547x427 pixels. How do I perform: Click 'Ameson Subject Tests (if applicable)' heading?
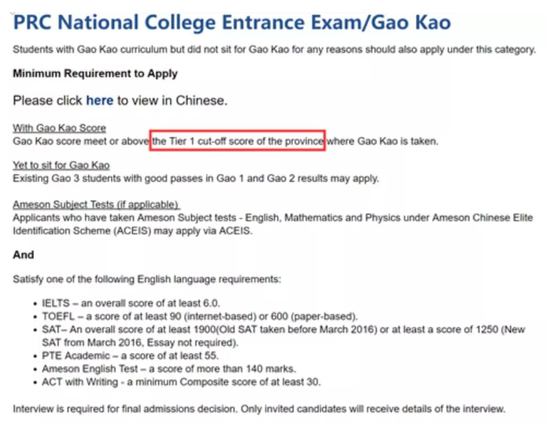click(96, 204)
